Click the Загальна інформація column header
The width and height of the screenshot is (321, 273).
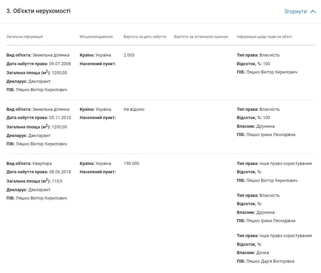coord(25,37)
